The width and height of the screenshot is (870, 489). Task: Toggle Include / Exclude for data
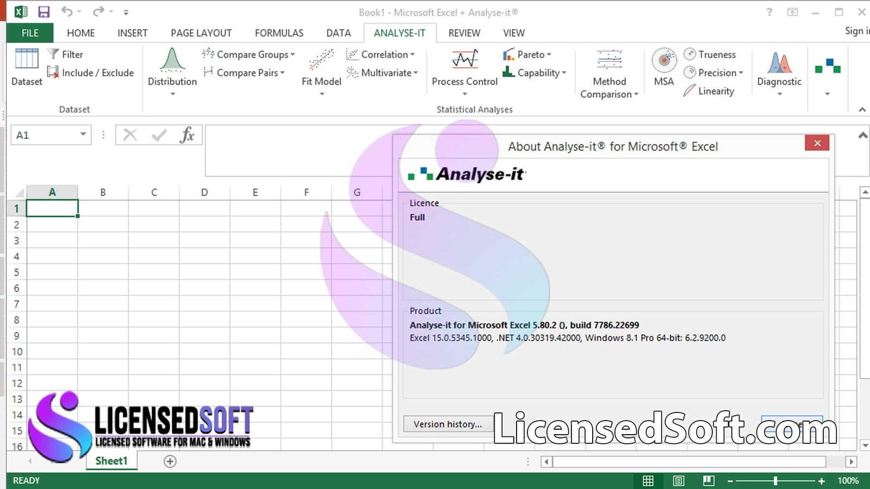pyautogui.click(x=90, y=72)
